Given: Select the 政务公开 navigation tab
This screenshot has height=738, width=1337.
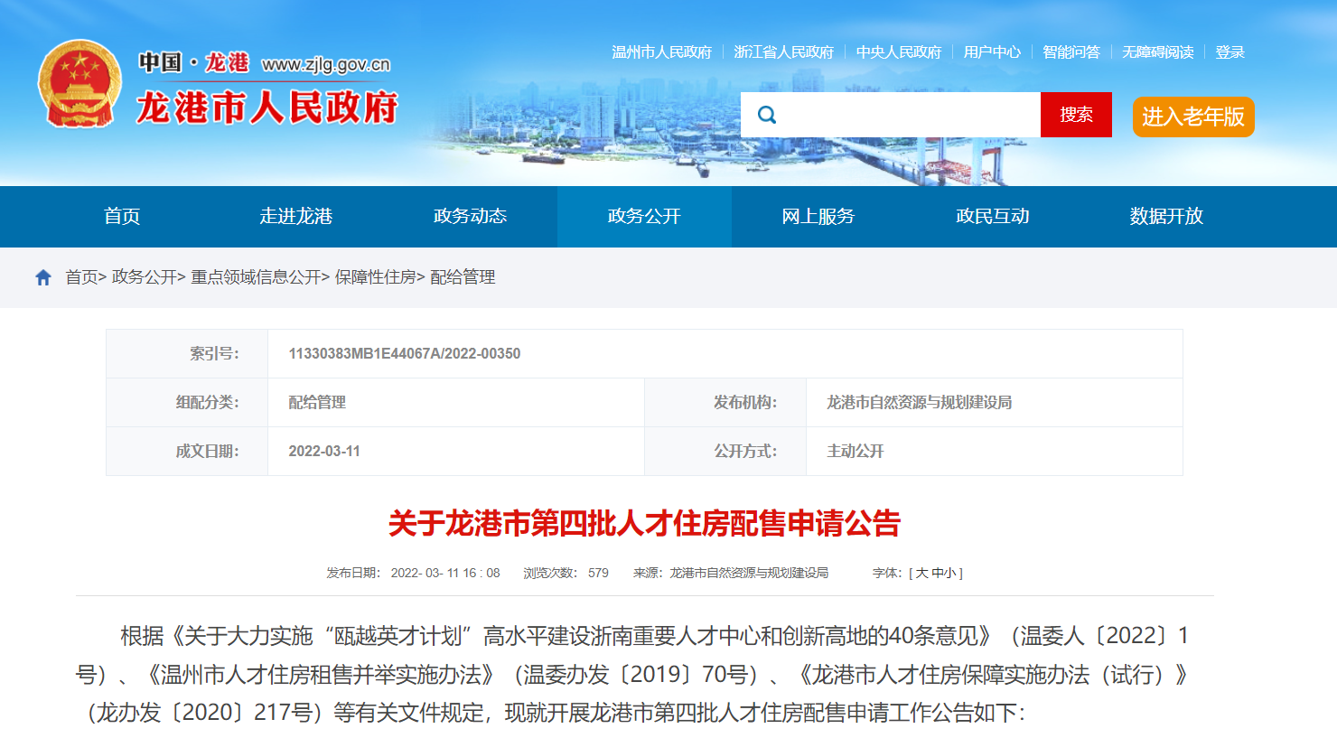Looking at the screenshot, I should [x=644, y=217].
